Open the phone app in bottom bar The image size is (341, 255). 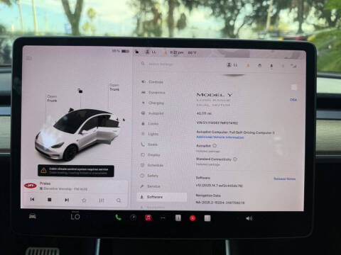(119, 217)
